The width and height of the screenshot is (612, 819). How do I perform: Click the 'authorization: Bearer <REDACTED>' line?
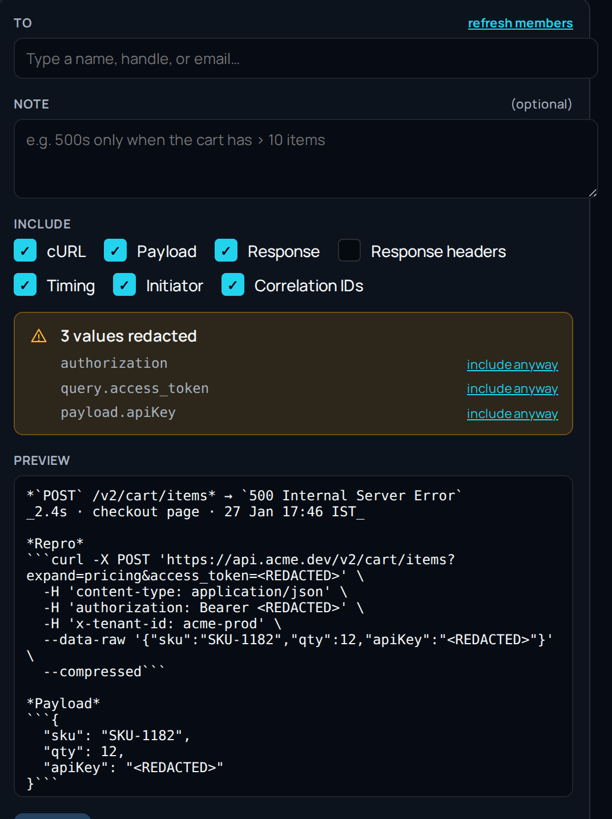point(203,607)
